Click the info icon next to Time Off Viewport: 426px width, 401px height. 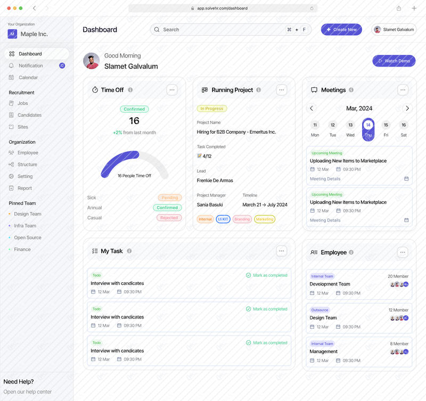[x=130, y=90]
